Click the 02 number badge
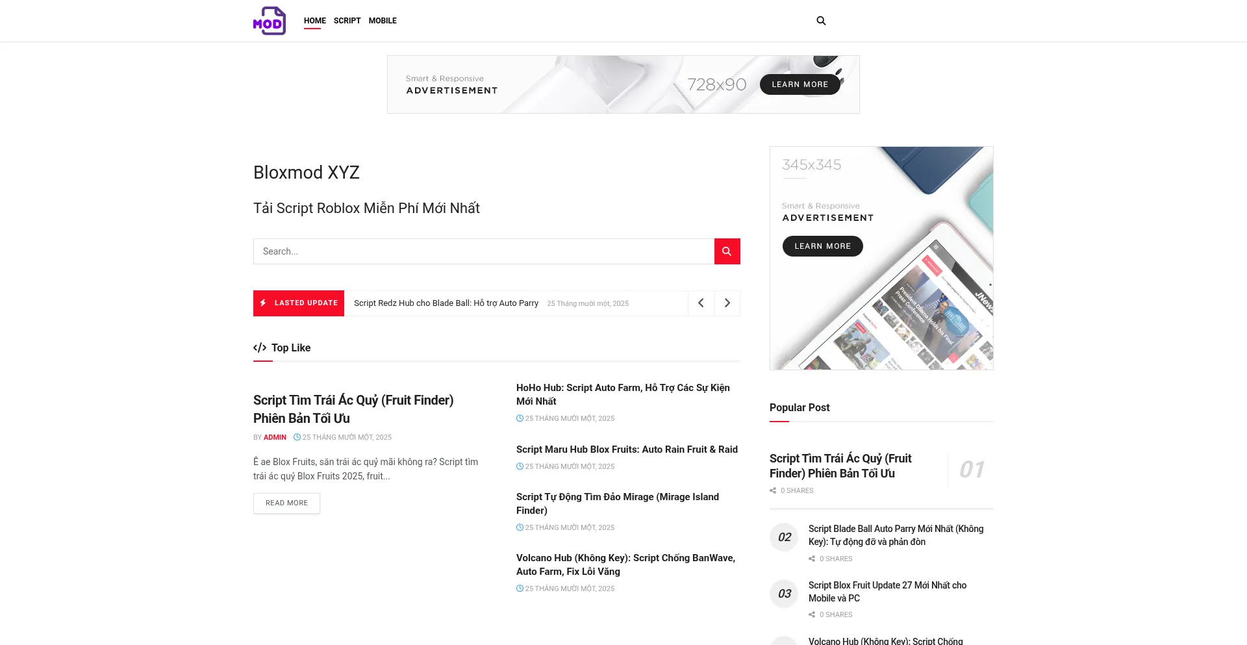1247x645 pixels. pos(784,537)
